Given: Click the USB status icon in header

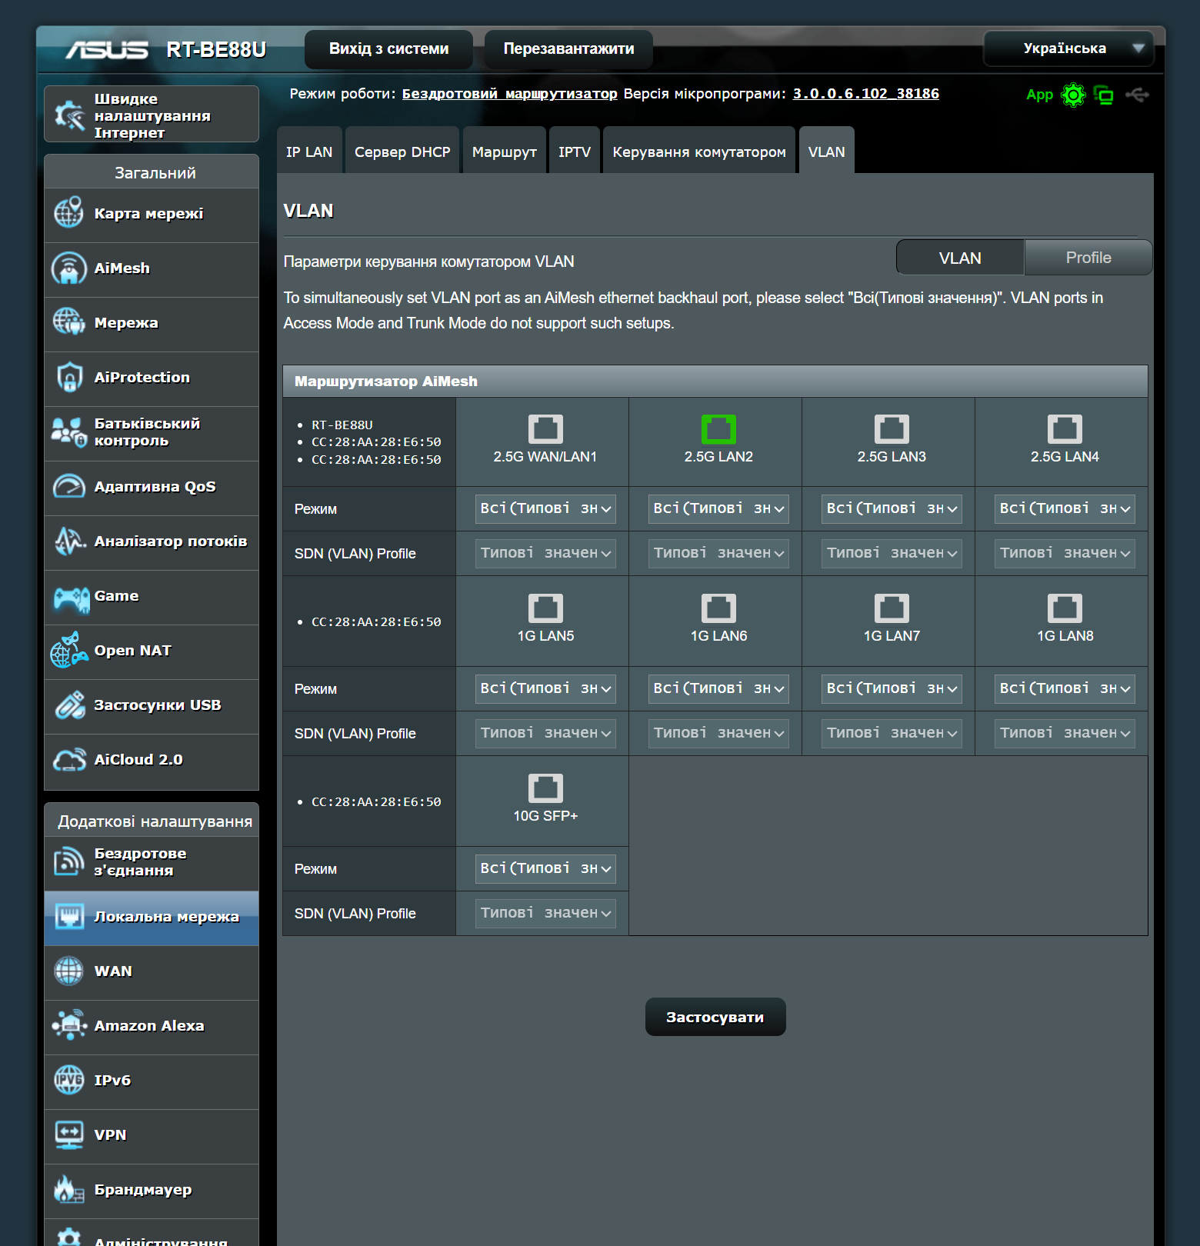Looking at the screenshot, I should click(x=1137, y=95).
